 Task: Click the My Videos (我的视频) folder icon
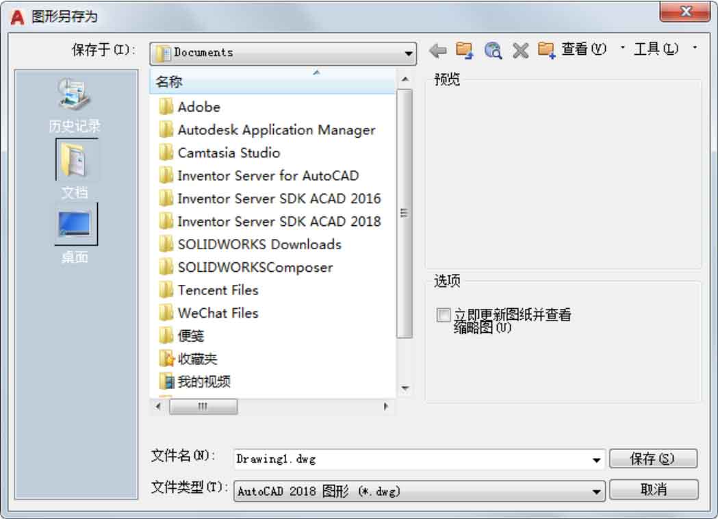pyautogui.click(x=166, y=381)
